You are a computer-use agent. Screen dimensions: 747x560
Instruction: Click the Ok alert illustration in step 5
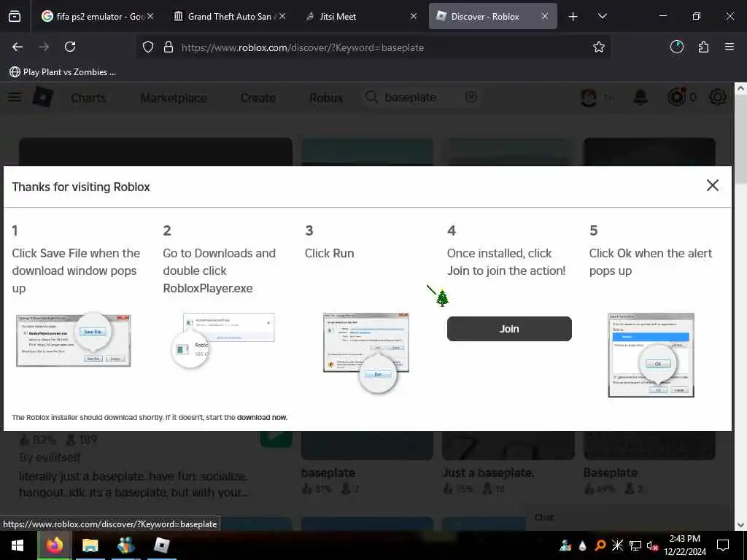(651, 355)
